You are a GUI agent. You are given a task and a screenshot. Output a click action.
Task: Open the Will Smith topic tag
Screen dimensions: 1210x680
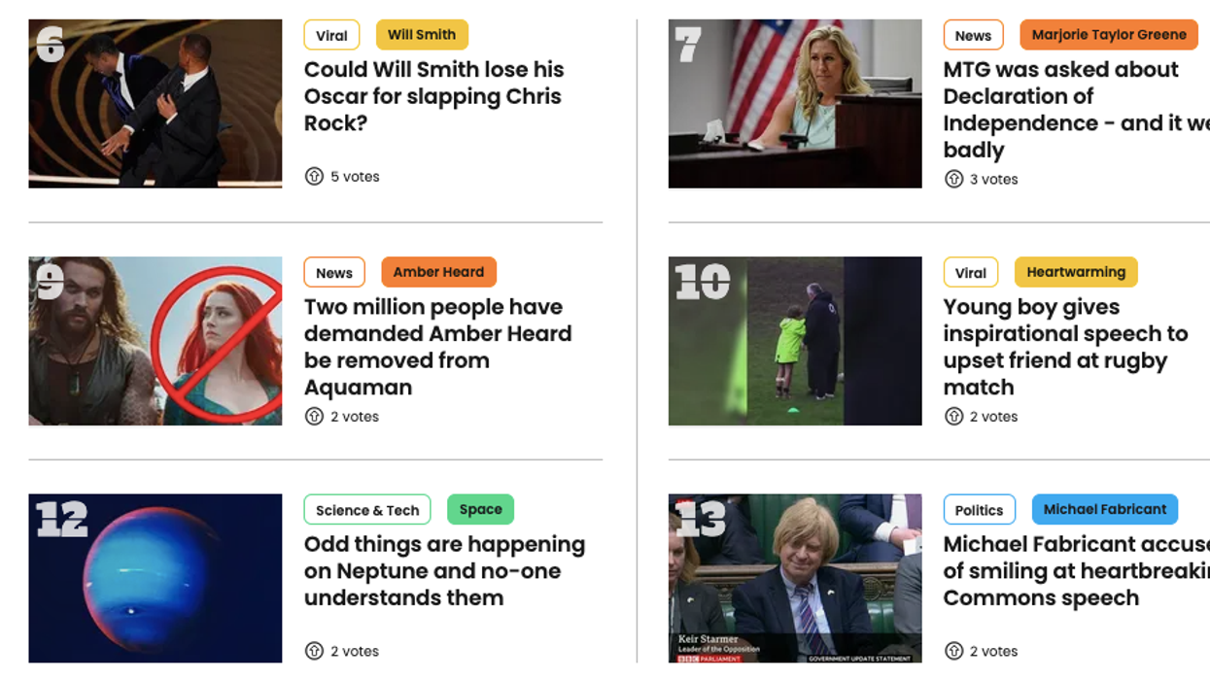click(422, 35)
